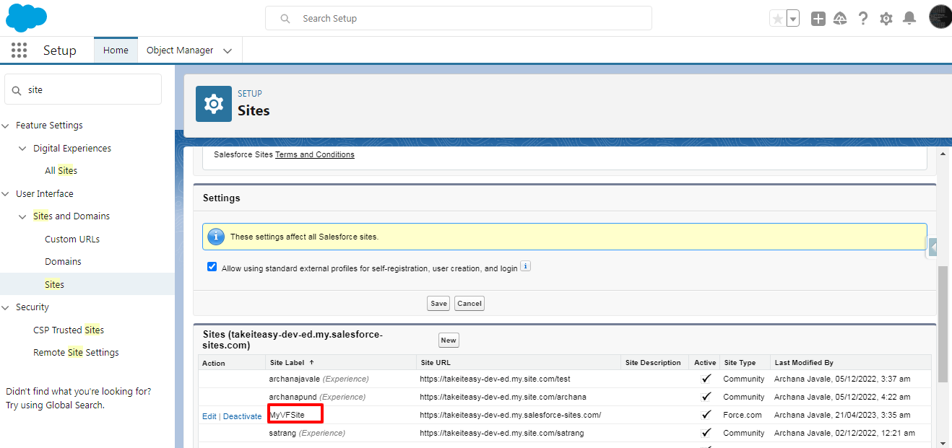Open All Sites in the setup tree
The image size is (952, 448).
pos(61,171)
